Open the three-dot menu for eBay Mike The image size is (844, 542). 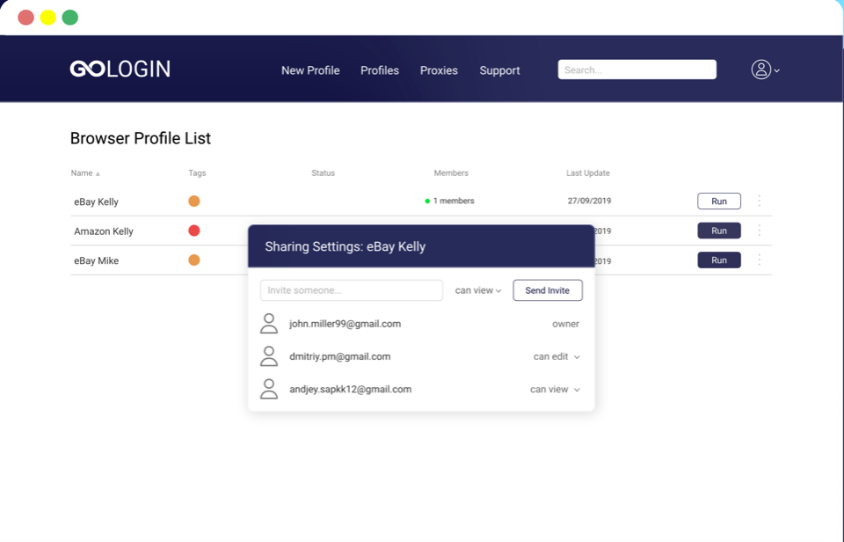coord(759,260)
